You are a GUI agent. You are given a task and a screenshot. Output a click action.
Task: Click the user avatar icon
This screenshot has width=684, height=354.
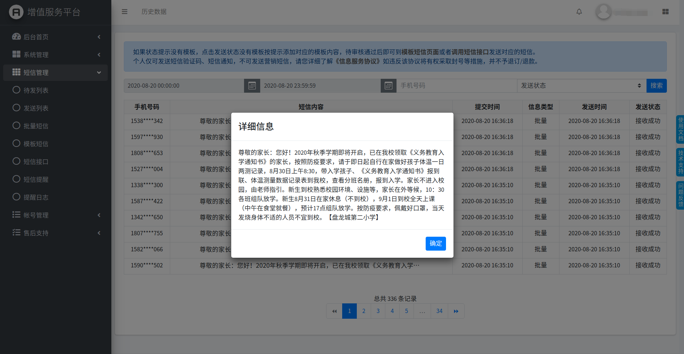tap(603, 12)
